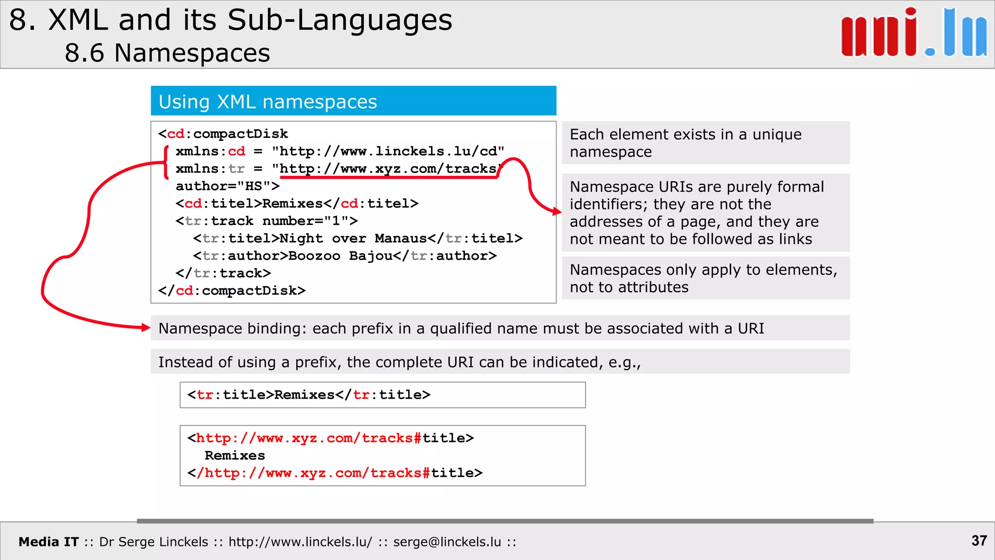Click the 'Namespaces only apply to elements' note
Image resolution: width=995 pixels, height=560 pixels.
(705, 278)
